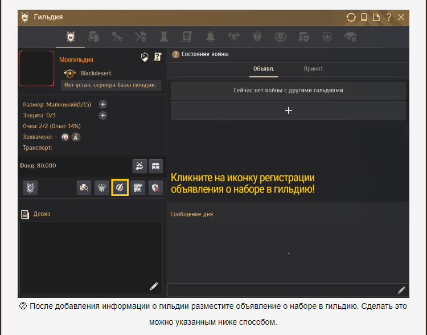Screen dimensions: 427x335
Task: Click the Сообщение дня input field
Action: (x=288, y=290)
